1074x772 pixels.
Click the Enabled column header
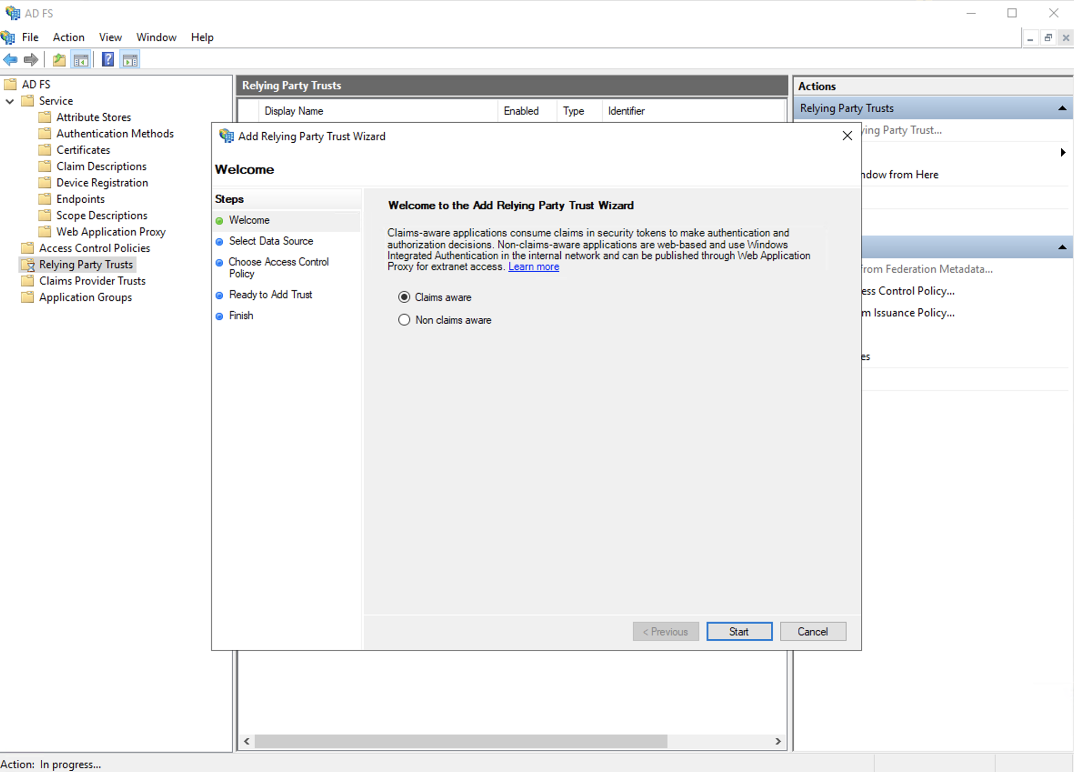(x=527, y=111)
